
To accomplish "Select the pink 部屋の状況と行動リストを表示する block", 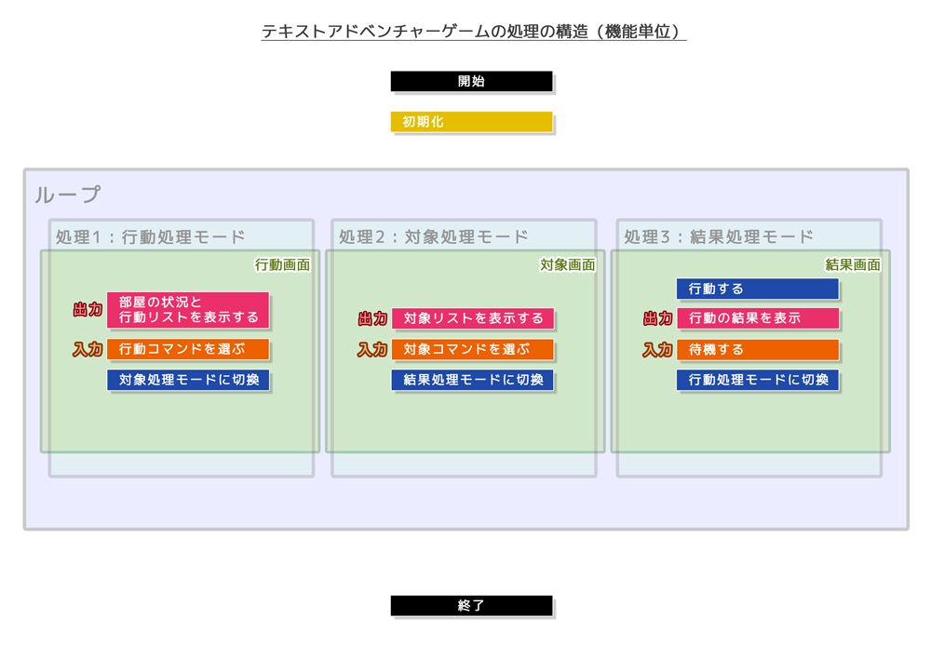I will [x=188, y=310].
